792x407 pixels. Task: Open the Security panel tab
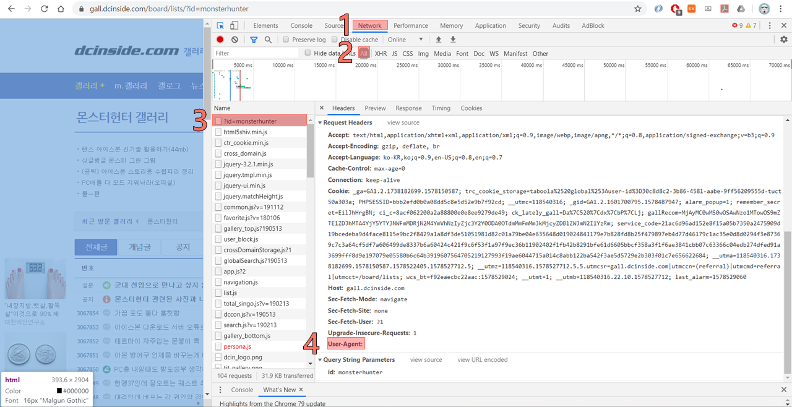529,25
